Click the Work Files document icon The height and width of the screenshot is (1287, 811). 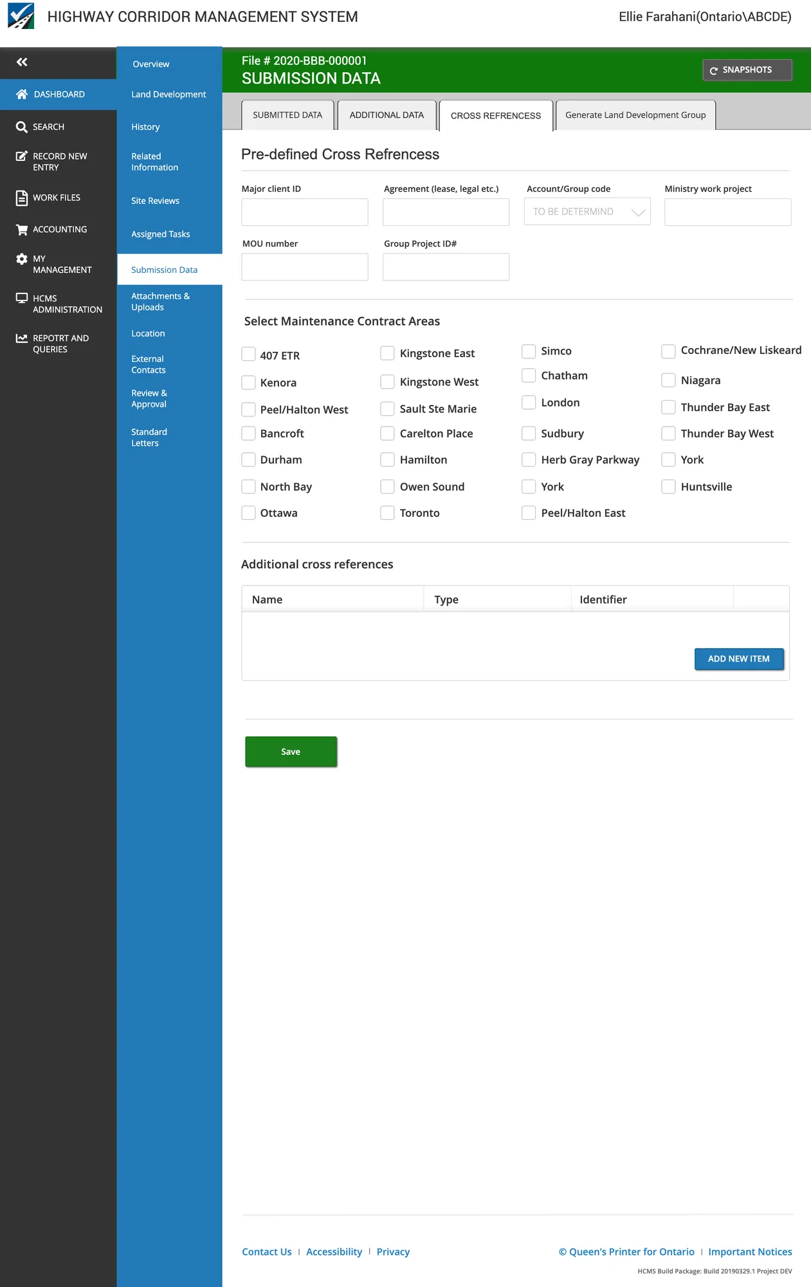[x=22, y=198]
